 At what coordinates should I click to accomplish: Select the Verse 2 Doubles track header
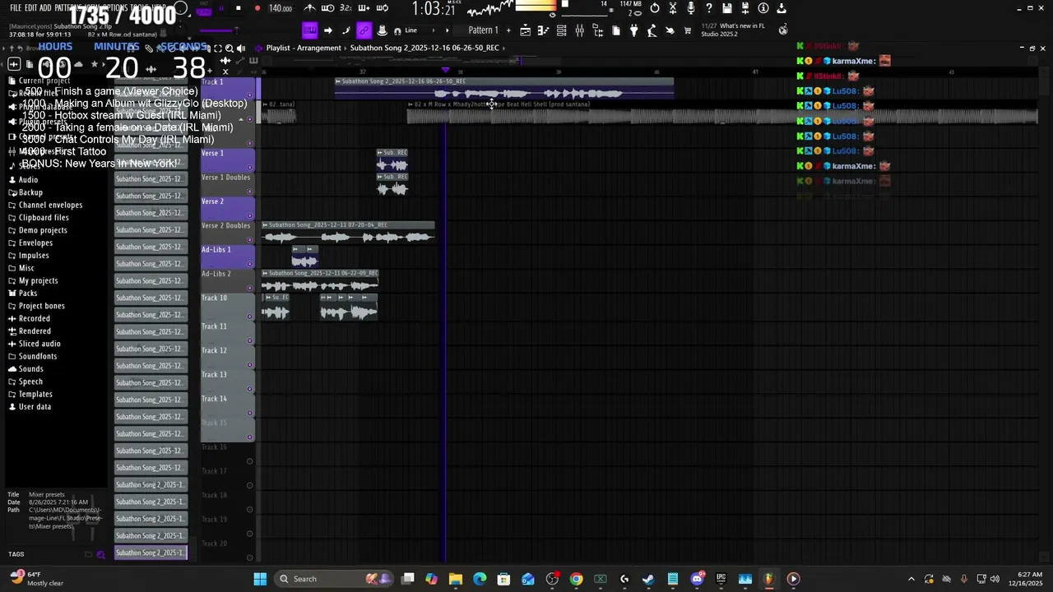(228, 232)
